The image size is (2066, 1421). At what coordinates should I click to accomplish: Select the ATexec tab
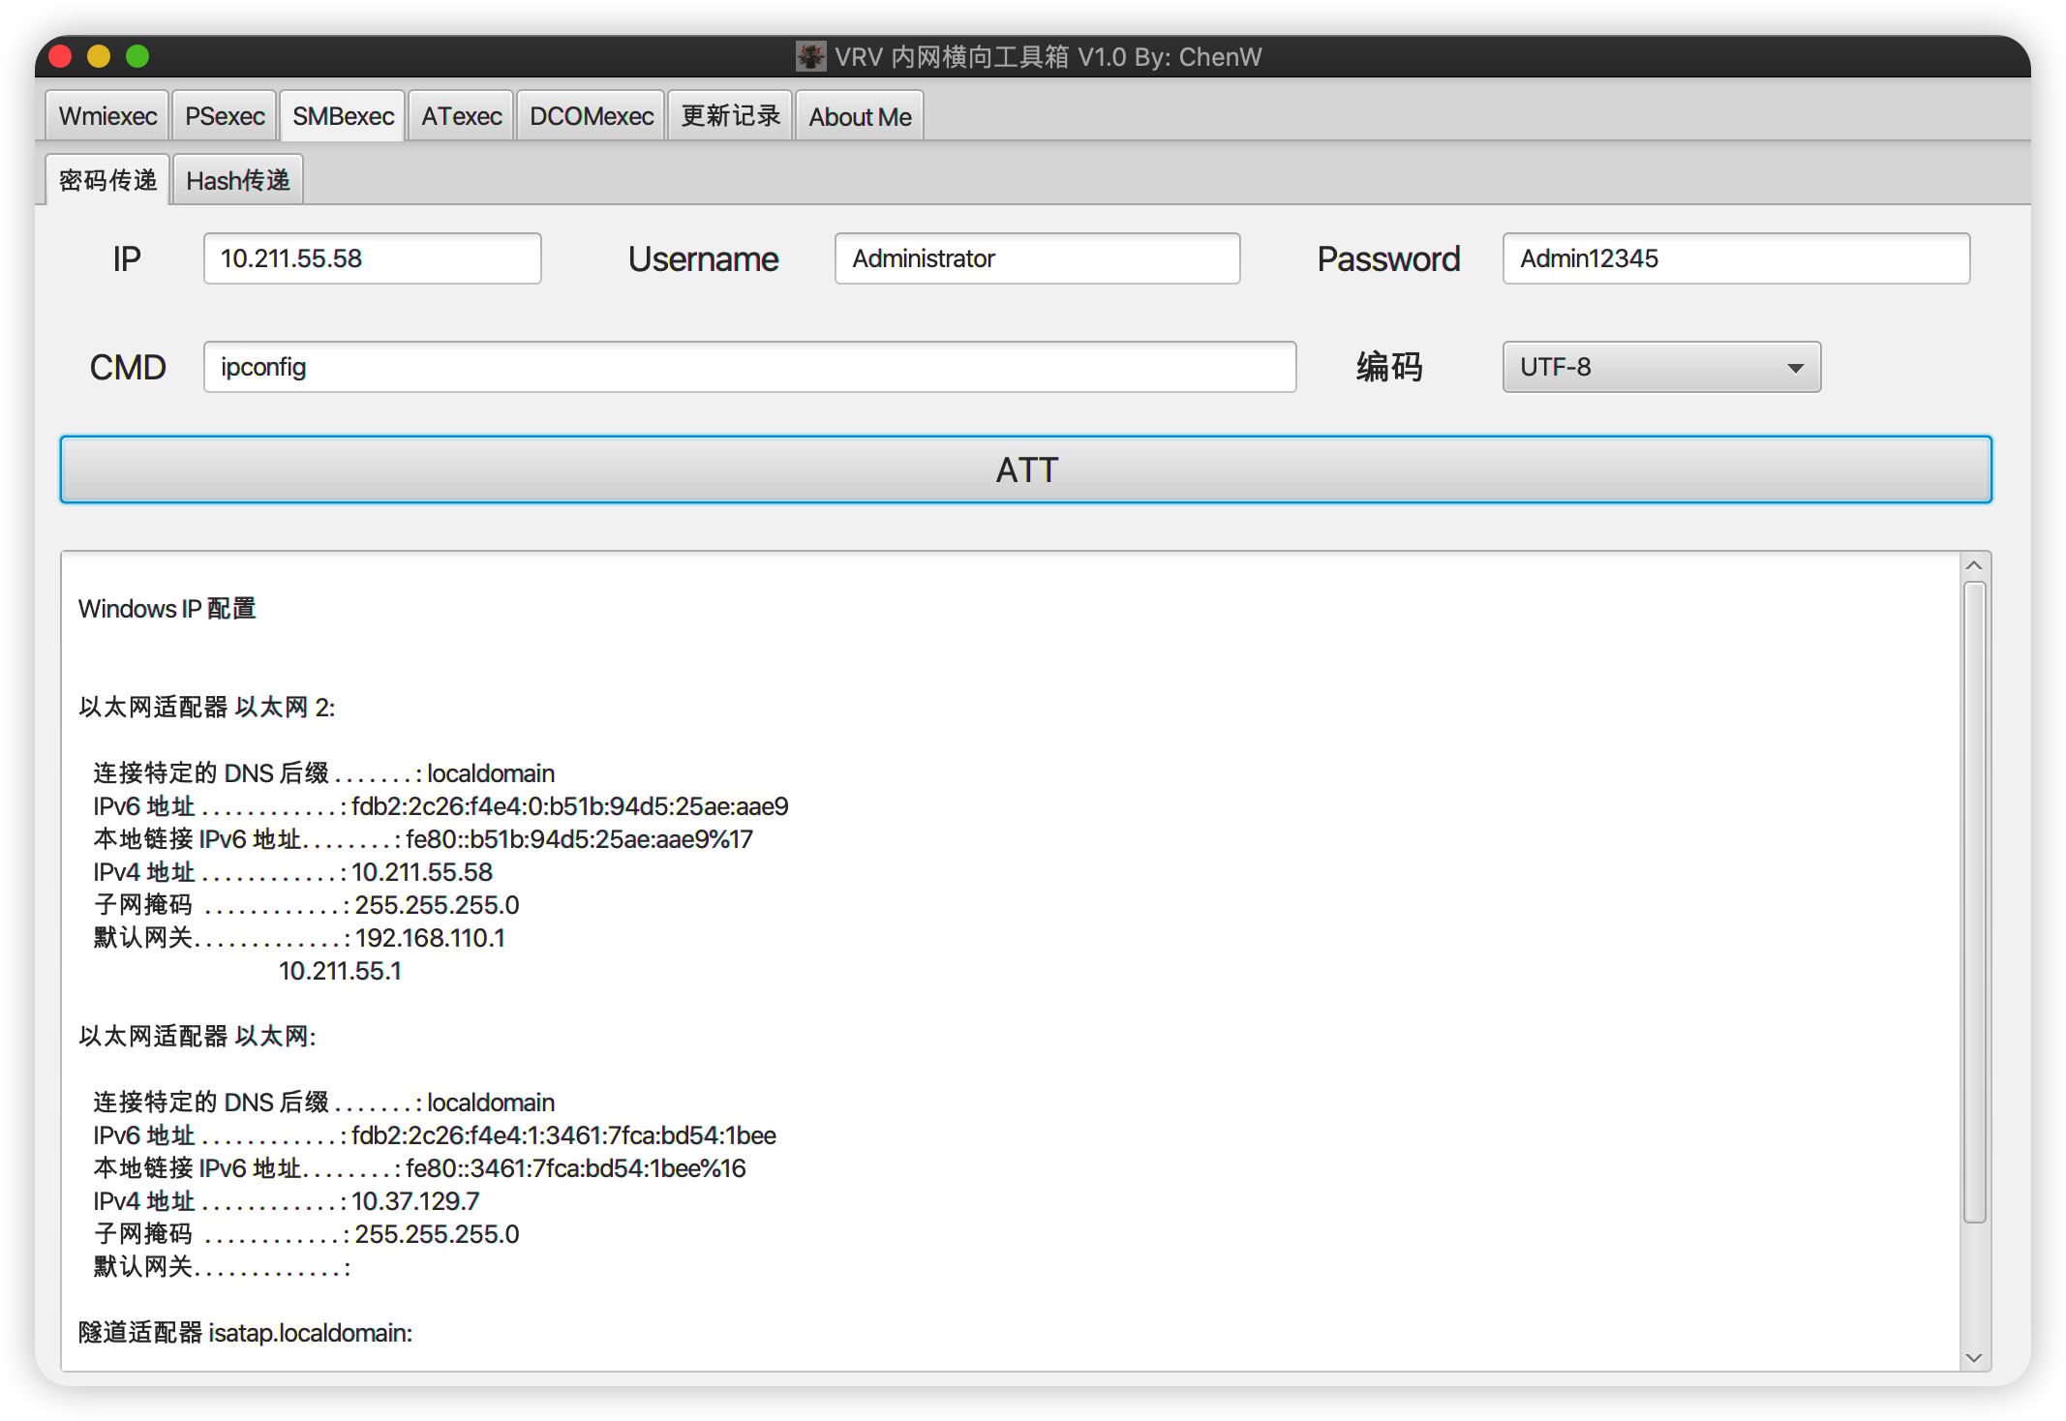tap(461, 116)
